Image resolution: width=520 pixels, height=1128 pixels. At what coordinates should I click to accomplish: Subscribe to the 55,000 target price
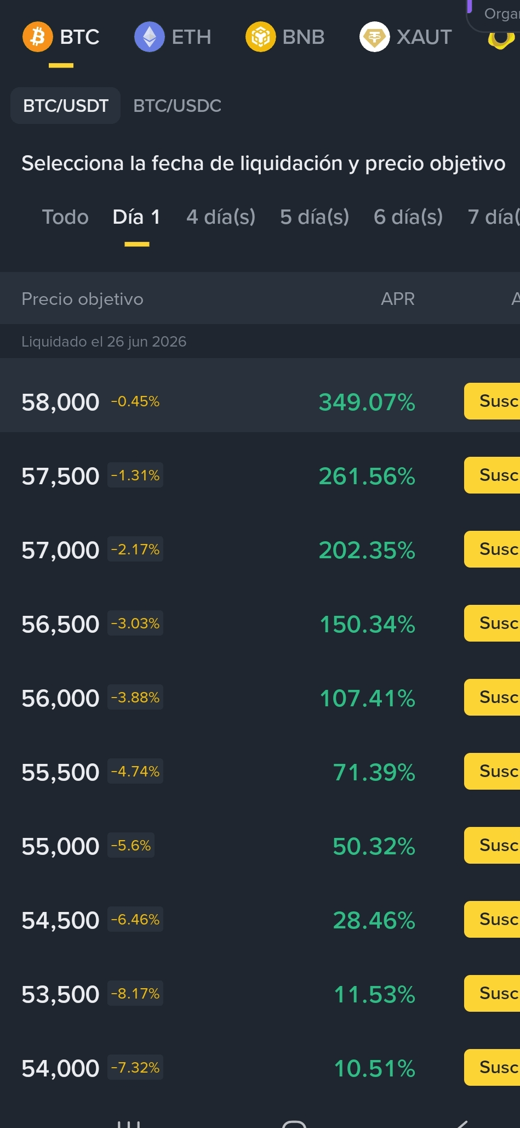point(492,845)
